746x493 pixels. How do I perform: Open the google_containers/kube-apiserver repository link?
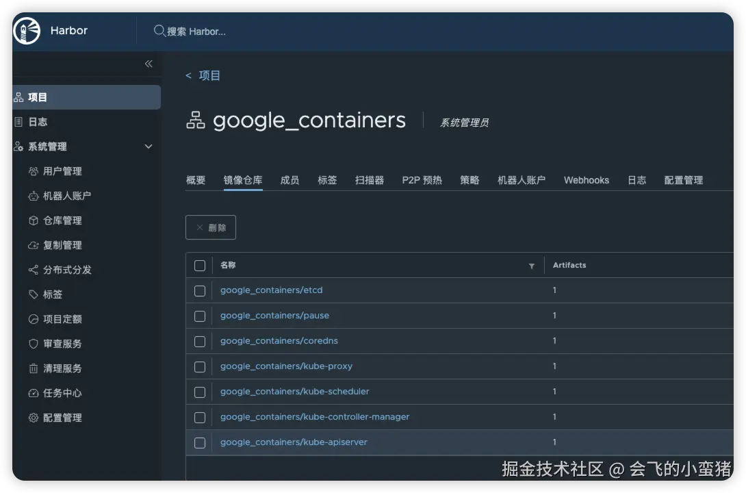[294, 442]
